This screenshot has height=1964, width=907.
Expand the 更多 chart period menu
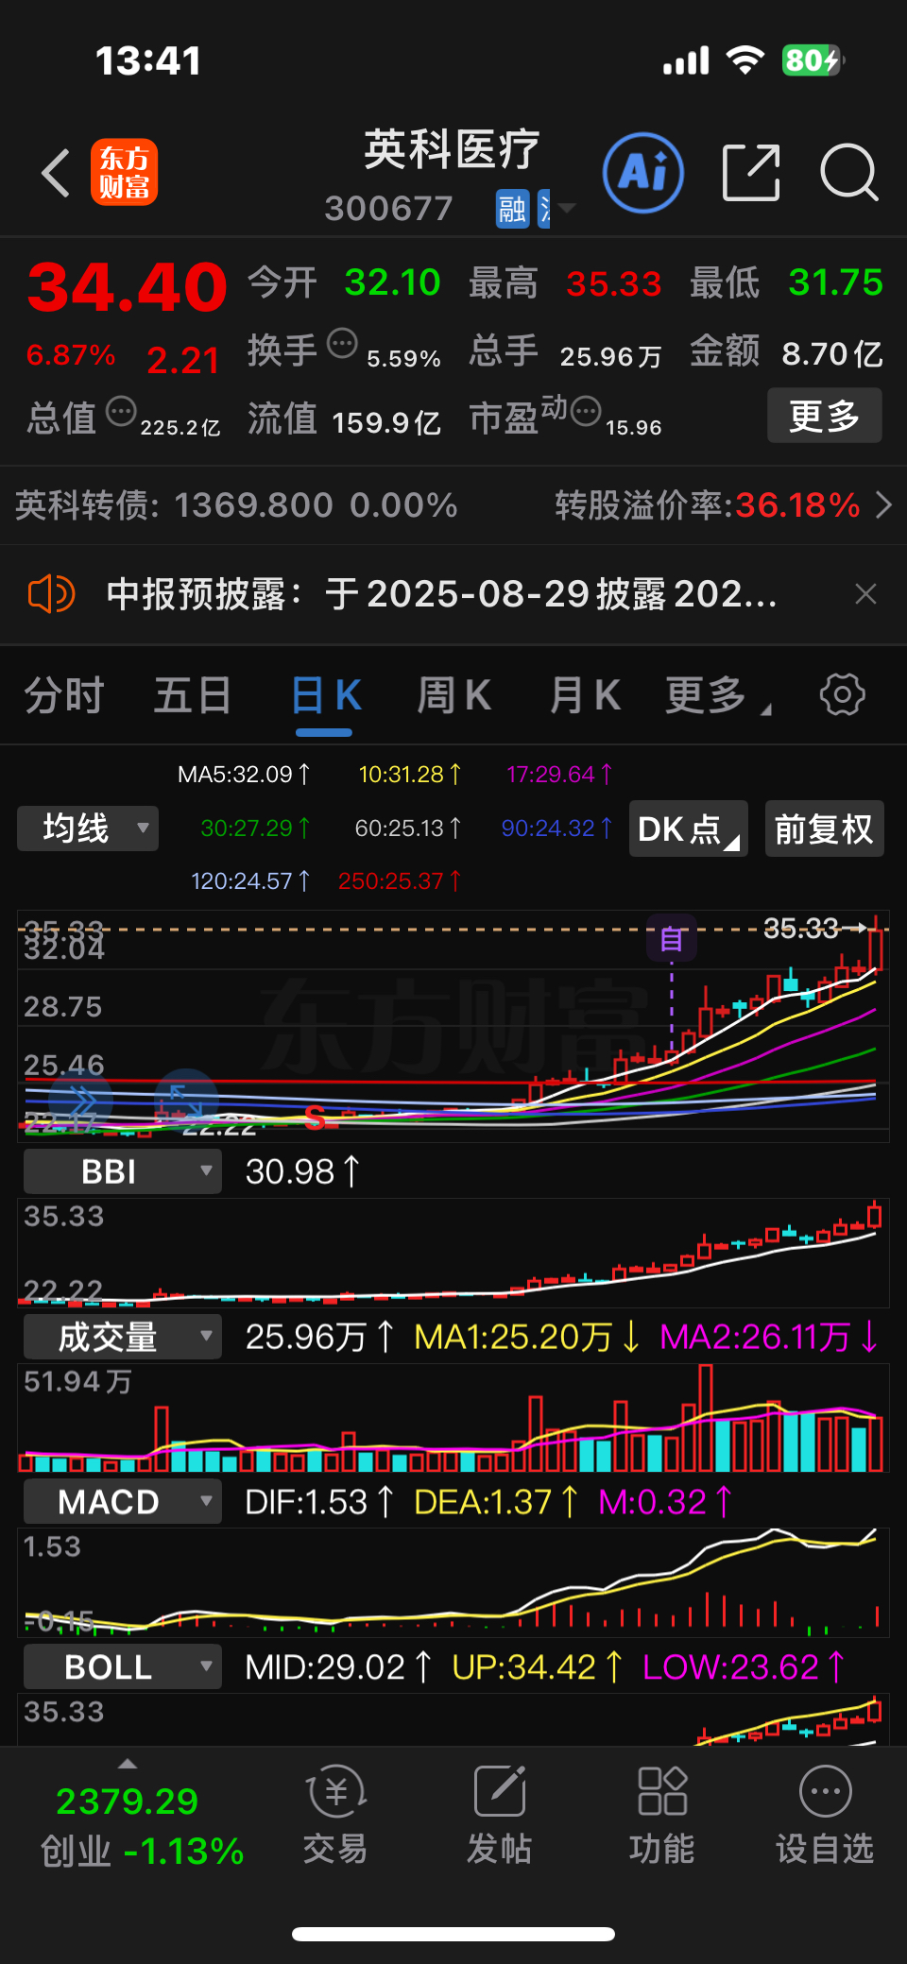pos(718,696)
